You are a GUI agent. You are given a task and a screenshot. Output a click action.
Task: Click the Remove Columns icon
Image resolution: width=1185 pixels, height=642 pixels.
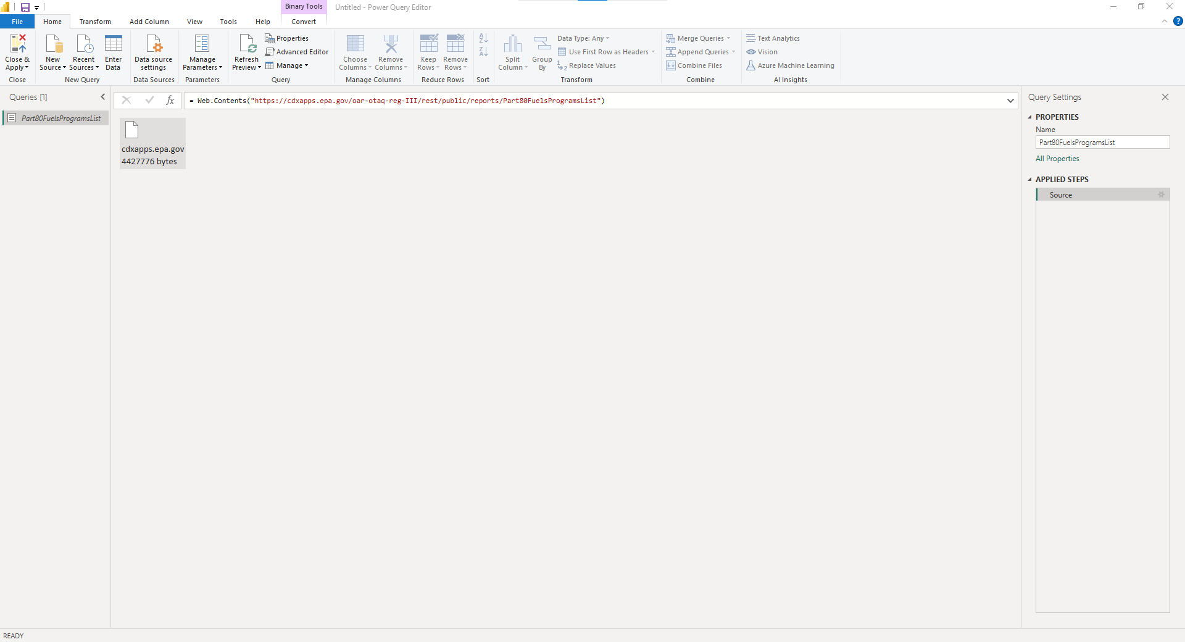[391, 43]
